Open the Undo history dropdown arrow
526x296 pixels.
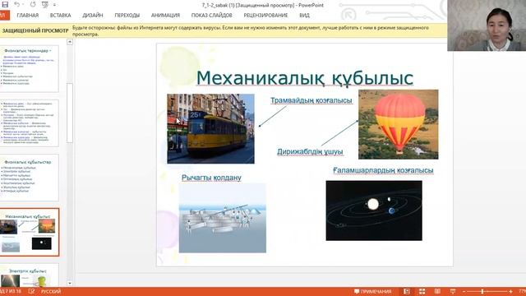coord(23,5)
